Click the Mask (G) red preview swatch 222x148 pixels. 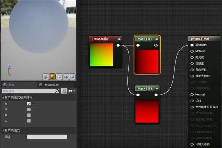pos(147,111)
